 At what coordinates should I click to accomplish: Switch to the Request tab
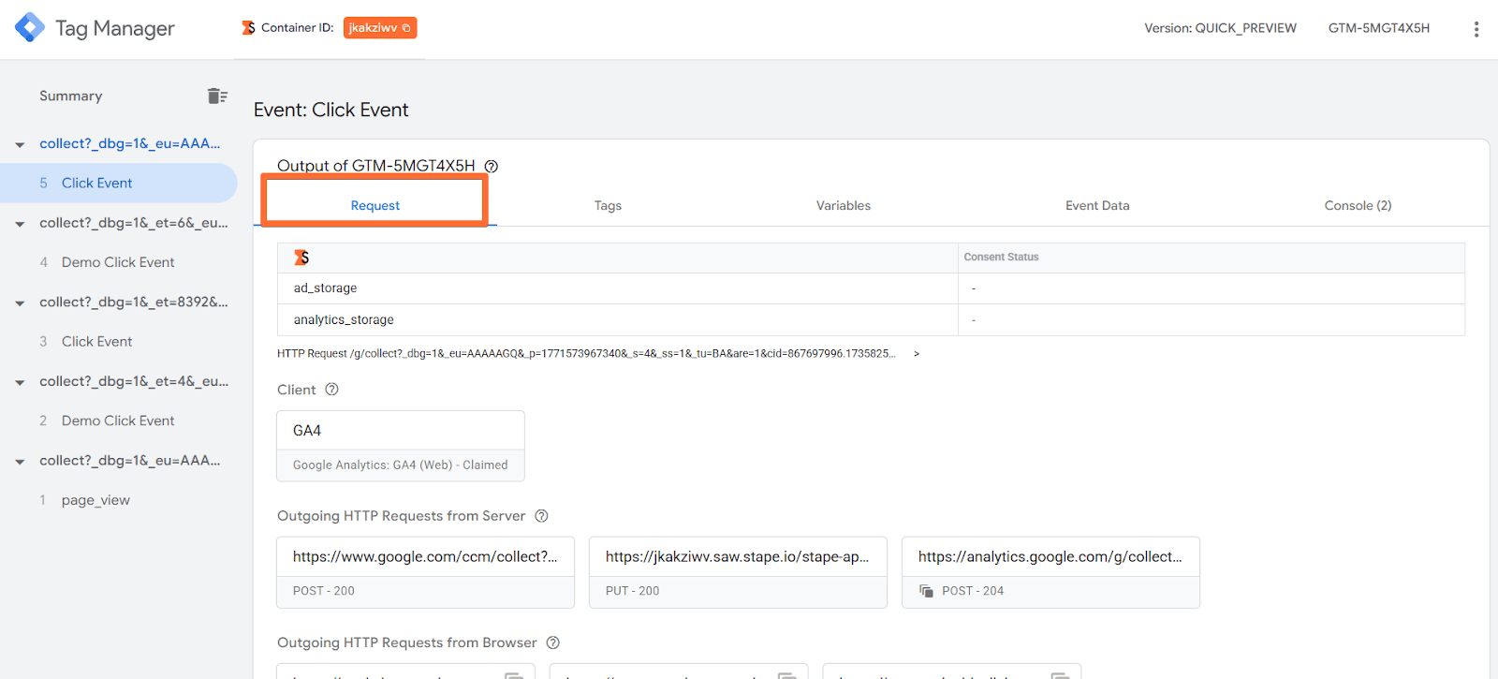(374, 205)
